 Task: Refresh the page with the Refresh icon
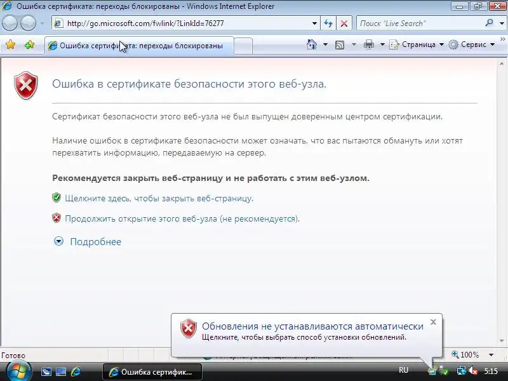tap(328, 23)
